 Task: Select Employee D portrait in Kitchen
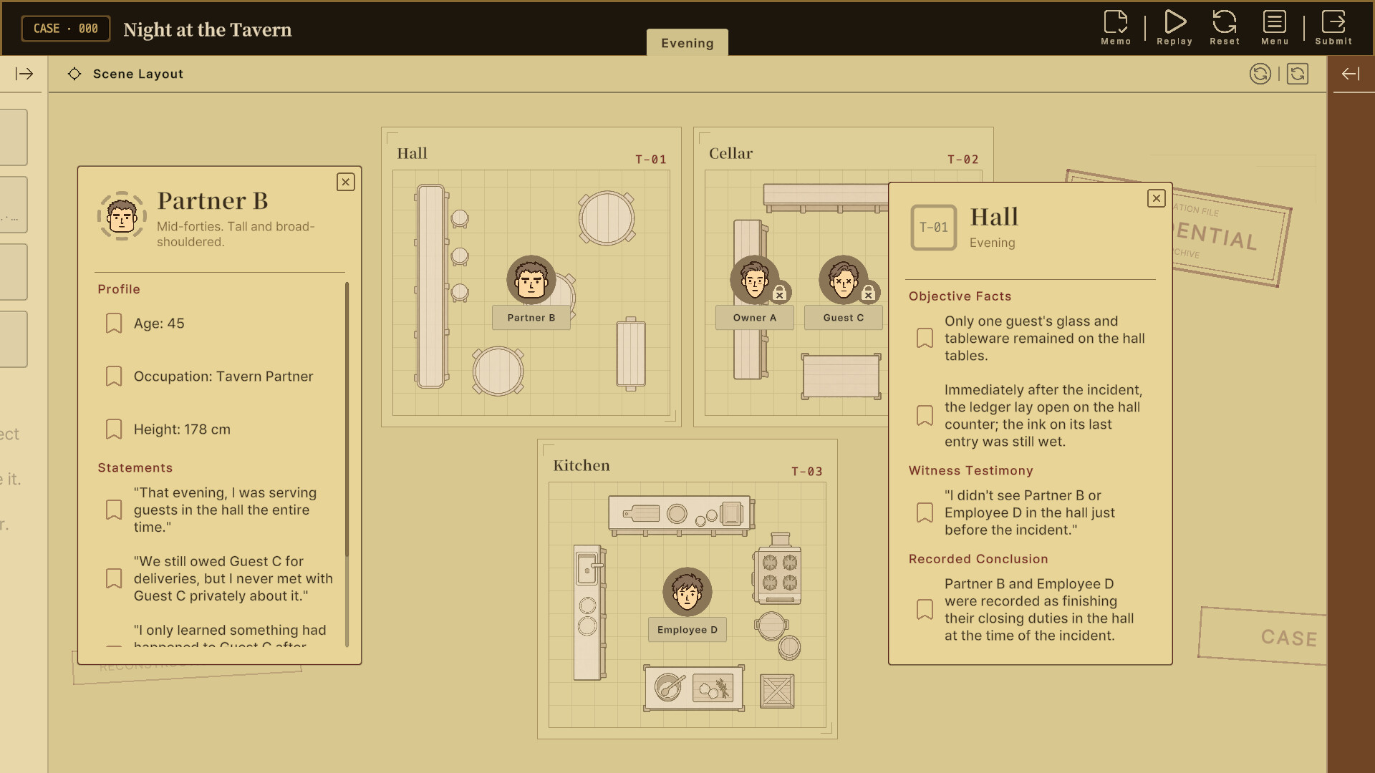click(x=687, y=592)
